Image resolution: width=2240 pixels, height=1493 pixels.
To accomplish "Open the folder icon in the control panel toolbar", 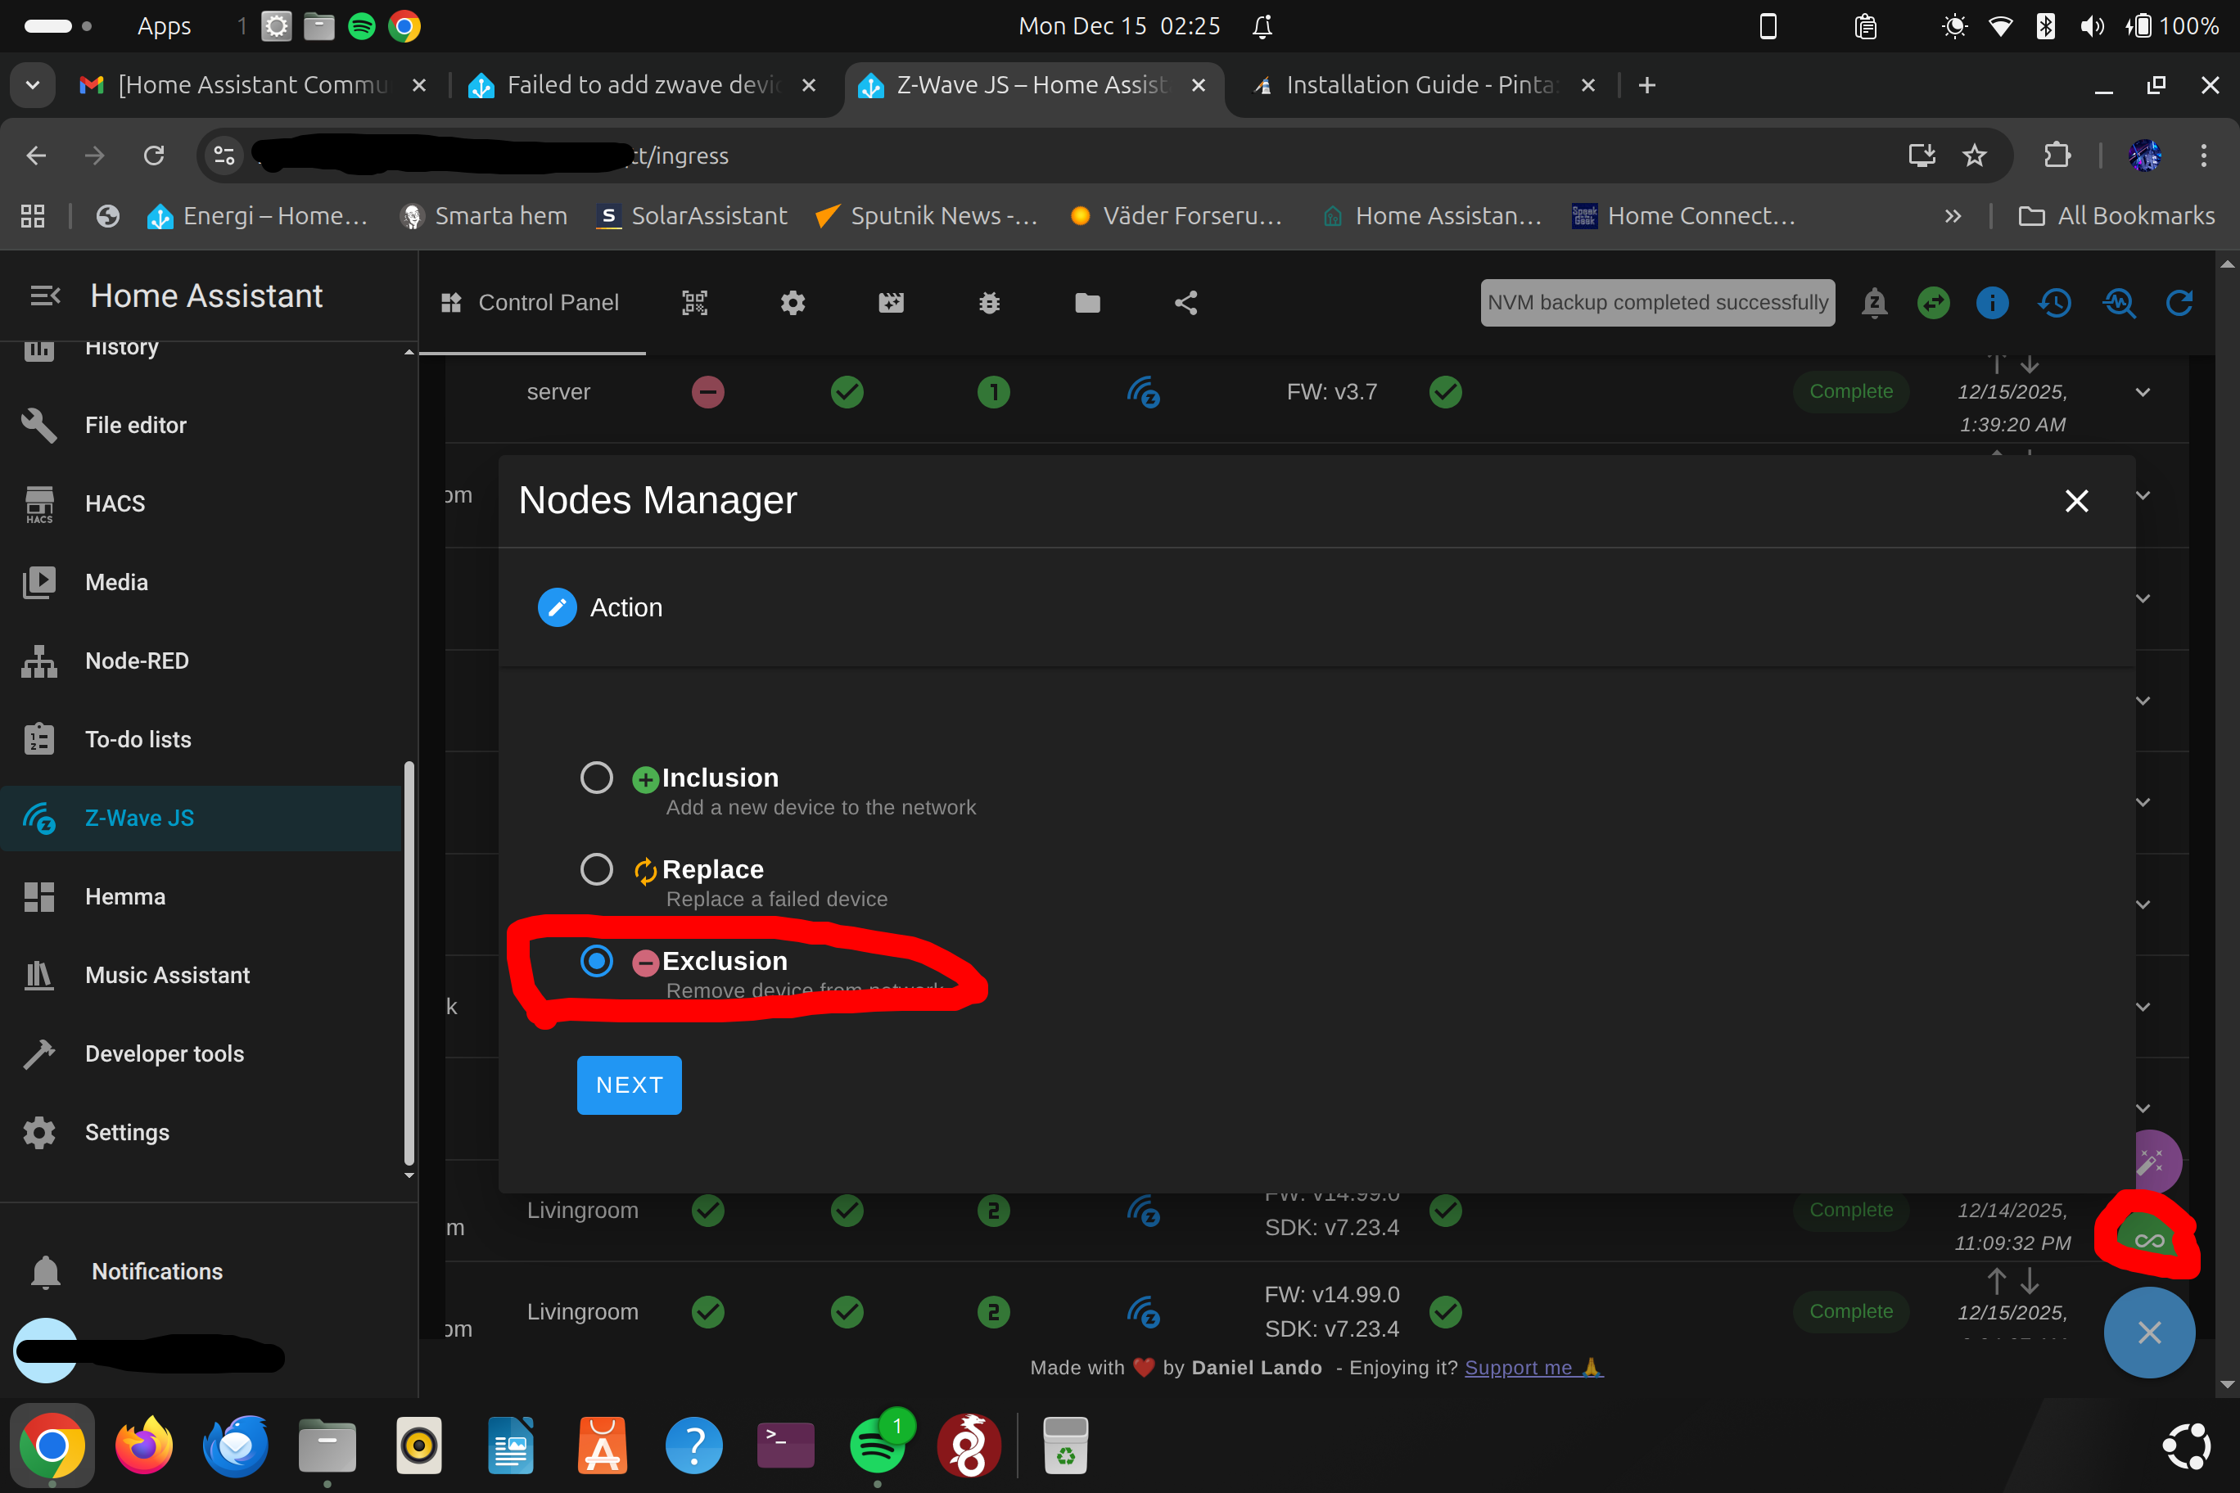I will tap(1087, 303).
